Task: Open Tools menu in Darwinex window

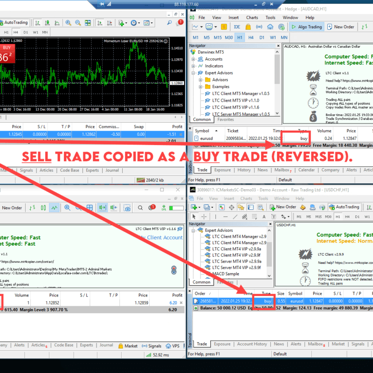Action: point(270,18)
